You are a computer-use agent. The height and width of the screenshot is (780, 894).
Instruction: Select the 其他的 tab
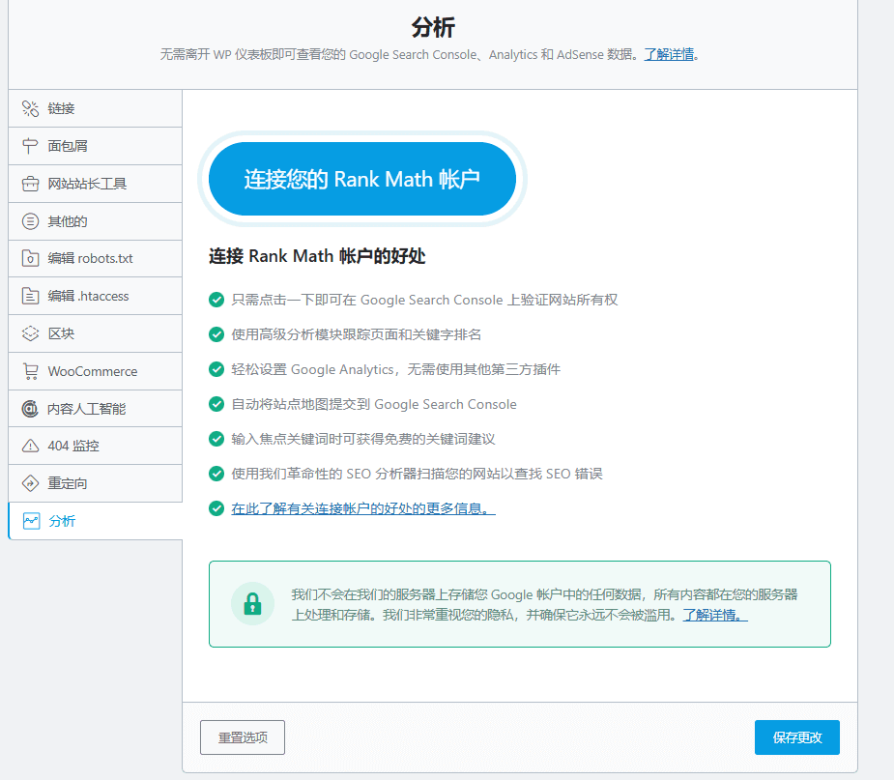point(96,221)
